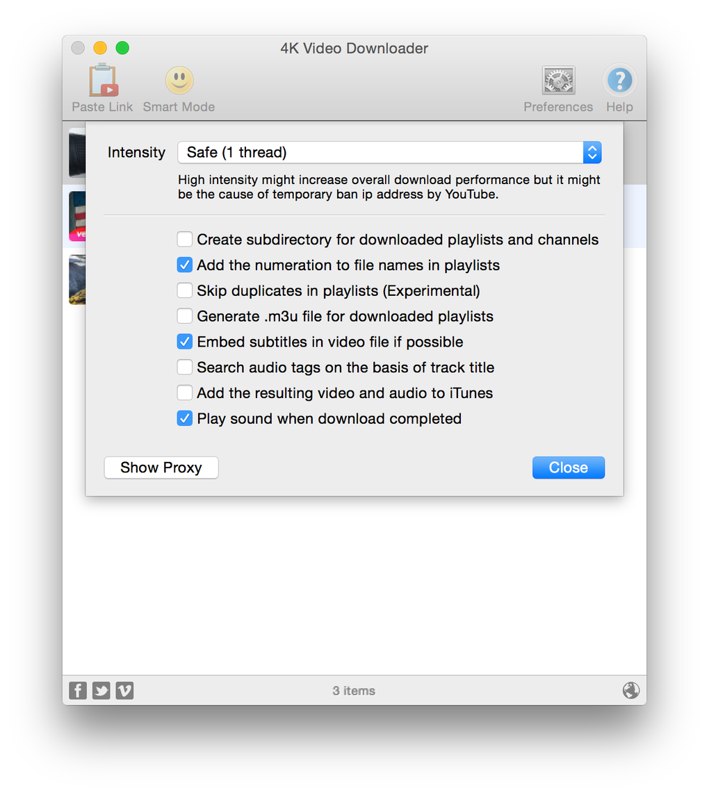Click the green zoom window button
The image size is (709, 794).
[x=122, y=48]
